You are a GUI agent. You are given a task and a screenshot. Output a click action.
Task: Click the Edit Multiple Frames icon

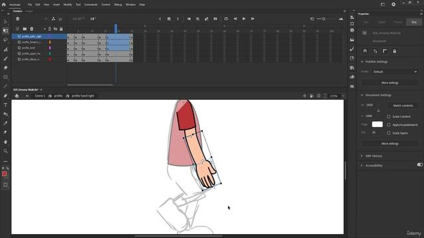click(197, 19)
